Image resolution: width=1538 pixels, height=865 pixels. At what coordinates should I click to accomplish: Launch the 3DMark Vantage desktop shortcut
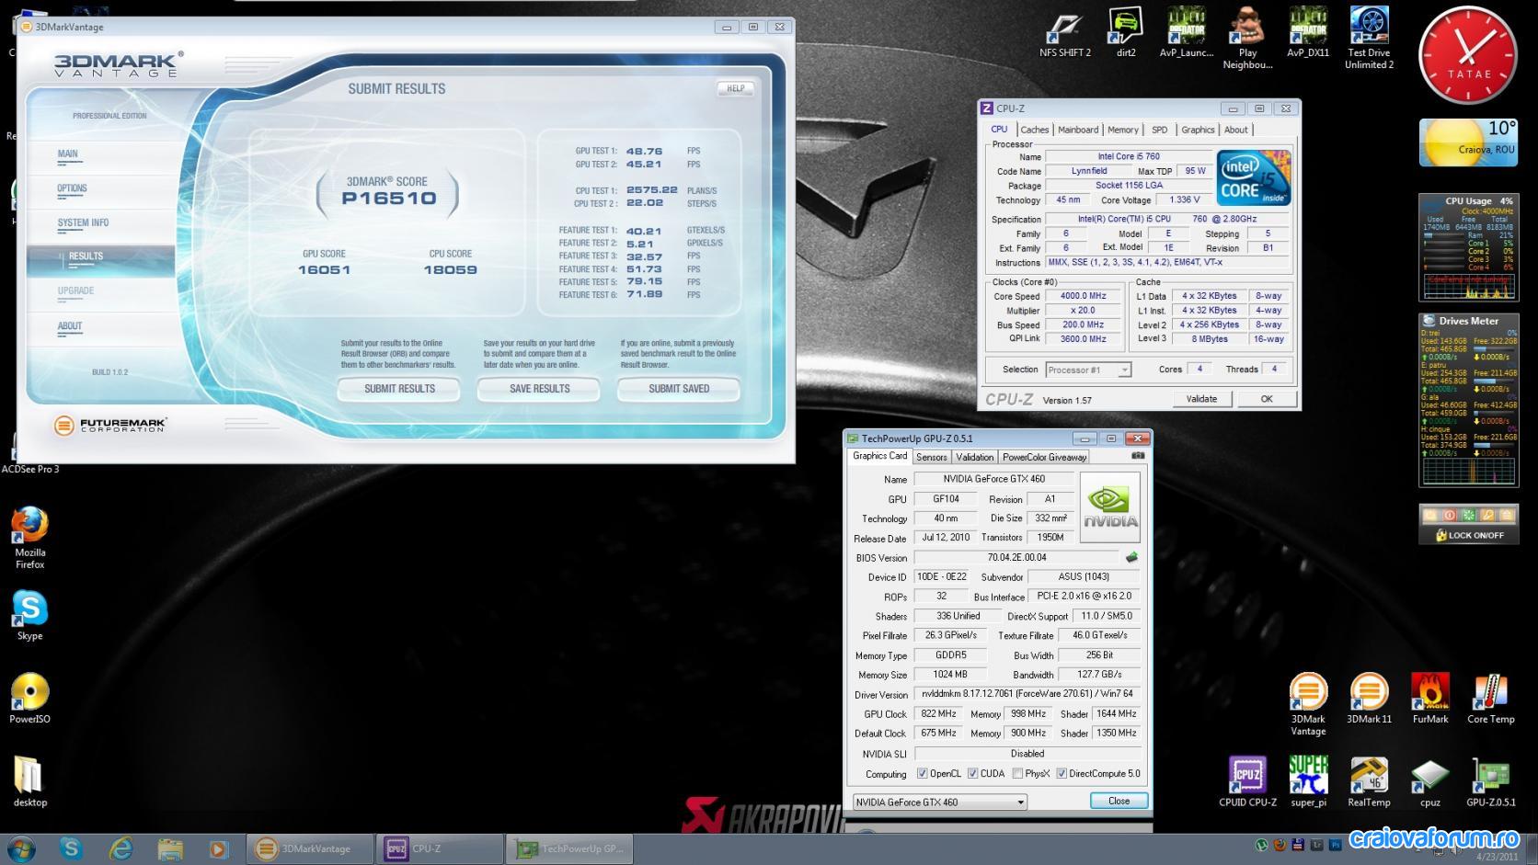pos(1308,705)
